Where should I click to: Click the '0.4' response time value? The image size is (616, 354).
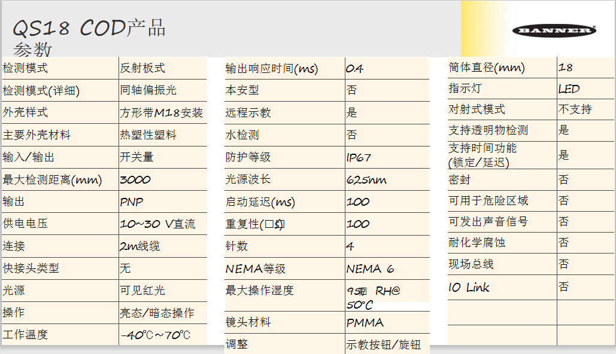(354, 69)
